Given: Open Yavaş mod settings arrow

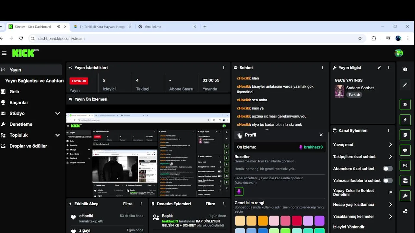Looking at the screenshot, I should (390, 145).
